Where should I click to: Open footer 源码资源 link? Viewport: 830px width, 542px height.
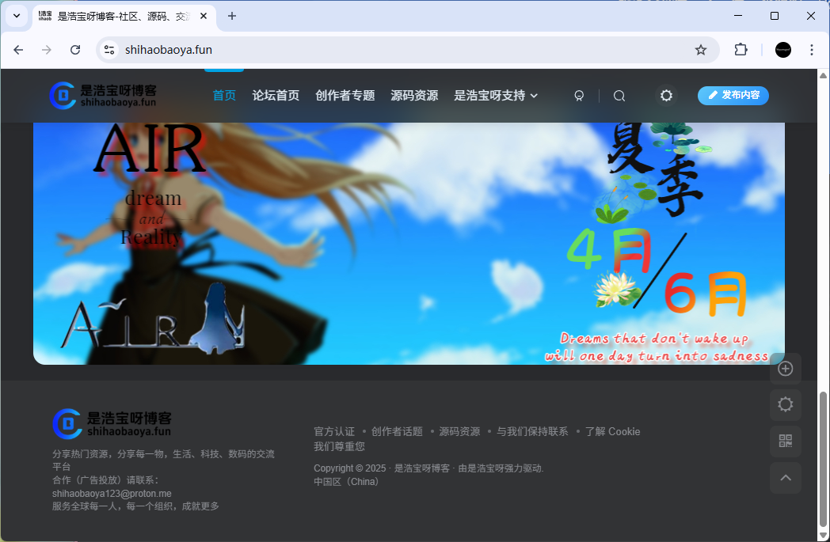[459, 431]
